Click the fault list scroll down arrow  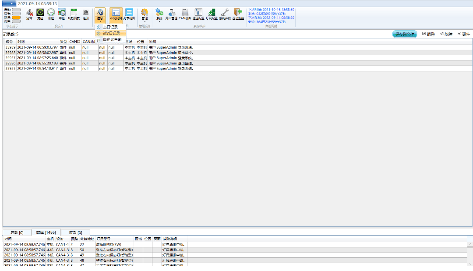pos(470,264)
